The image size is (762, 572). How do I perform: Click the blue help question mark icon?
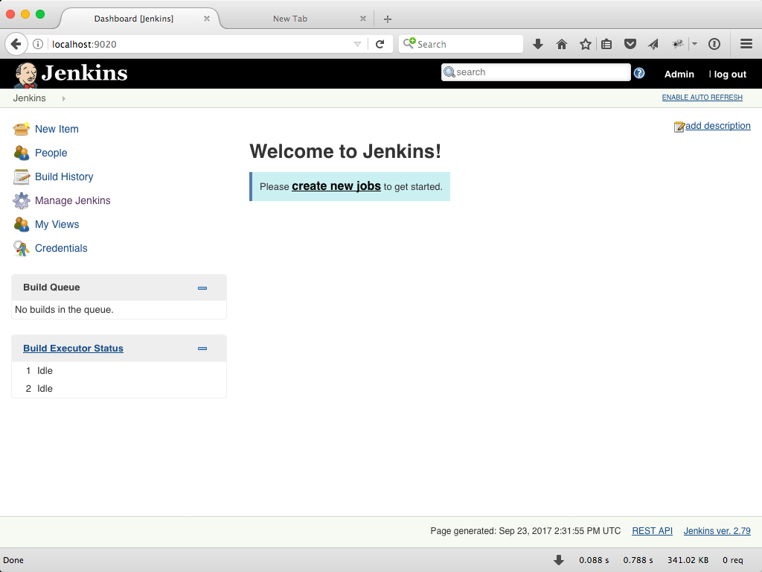point(639,73)
